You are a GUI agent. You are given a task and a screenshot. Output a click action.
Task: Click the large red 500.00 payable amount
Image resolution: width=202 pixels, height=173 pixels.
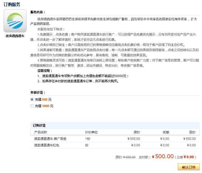[x=163, y=156]
